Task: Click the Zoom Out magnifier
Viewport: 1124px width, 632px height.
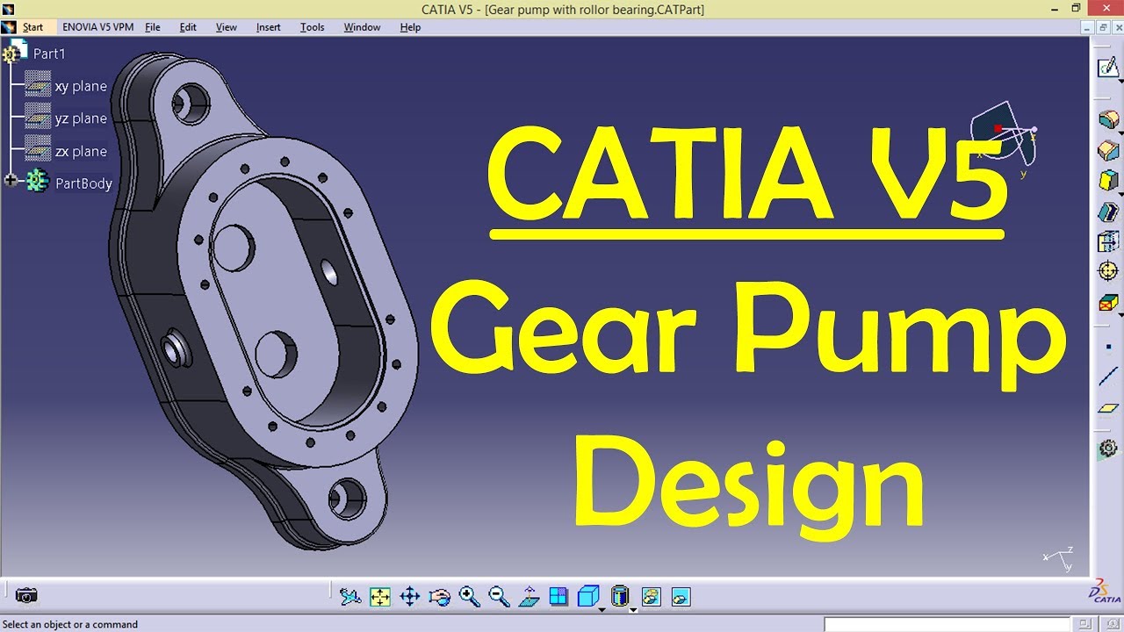Action: pyautogui.click(x=500, y=597)
